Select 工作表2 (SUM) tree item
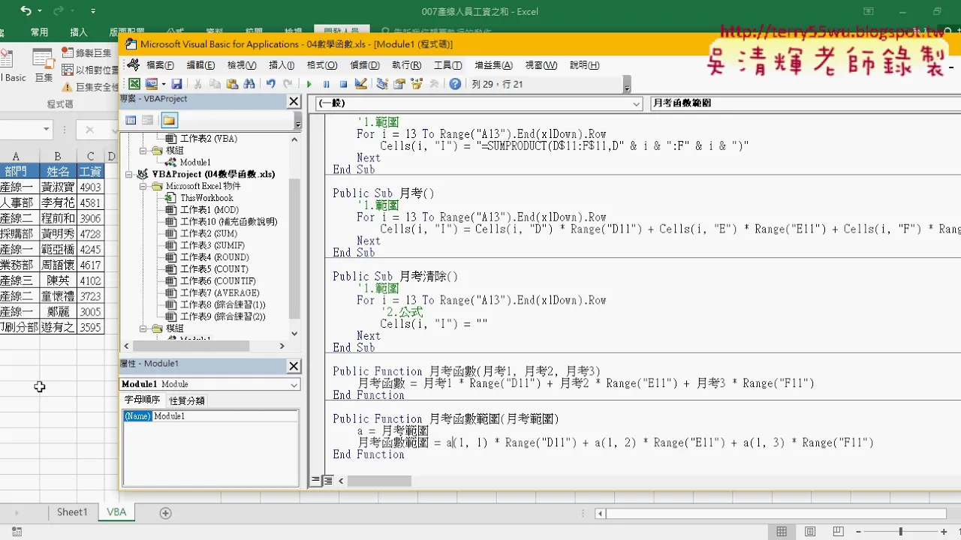Image resolution: width=961 pixels, height=540 pixels. [209, 233]
